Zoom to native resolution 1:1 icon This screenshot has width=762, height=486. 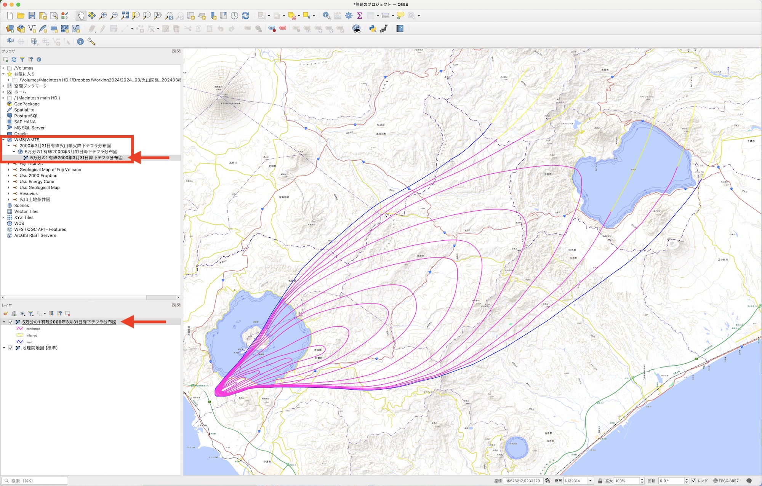tap(158, 16)
